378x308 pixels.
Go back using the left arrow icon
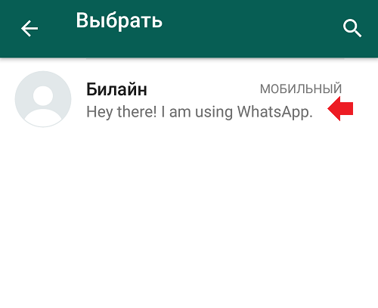click(x=29, y=29)
